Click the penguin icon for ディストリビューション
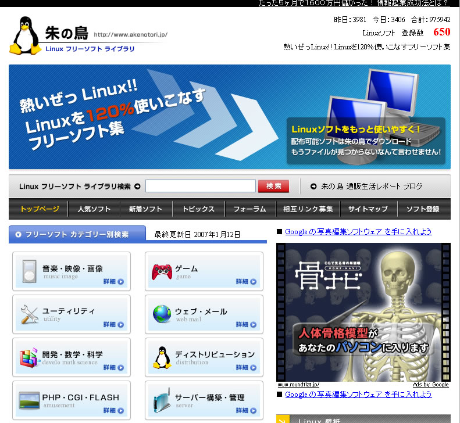The height and width of the screenshot is (423, 460). click(162, 357)
